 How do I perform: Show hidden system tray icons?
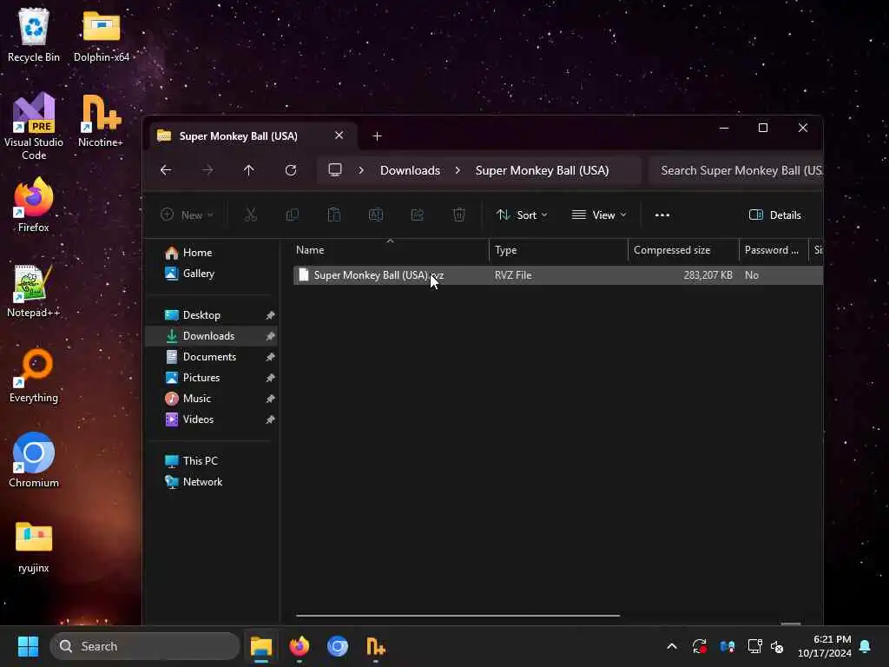pos(672,646)
